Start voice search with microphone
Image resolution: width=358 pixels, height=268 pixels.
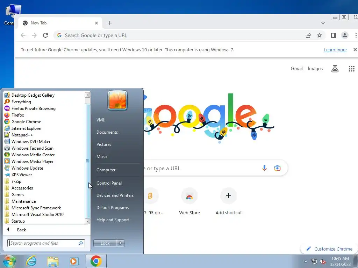pyautogui.click(x=264, y=168)
